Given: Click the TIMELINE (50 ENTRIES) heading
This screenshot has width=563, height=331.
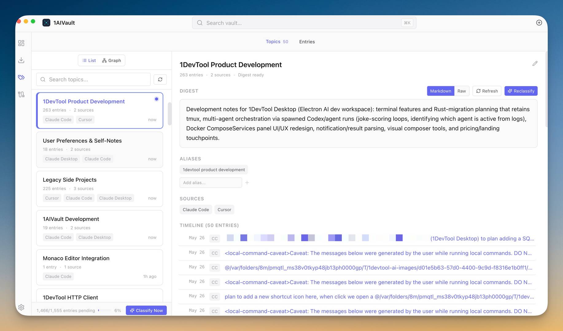Looking at the screenshot, I should 209,225.
